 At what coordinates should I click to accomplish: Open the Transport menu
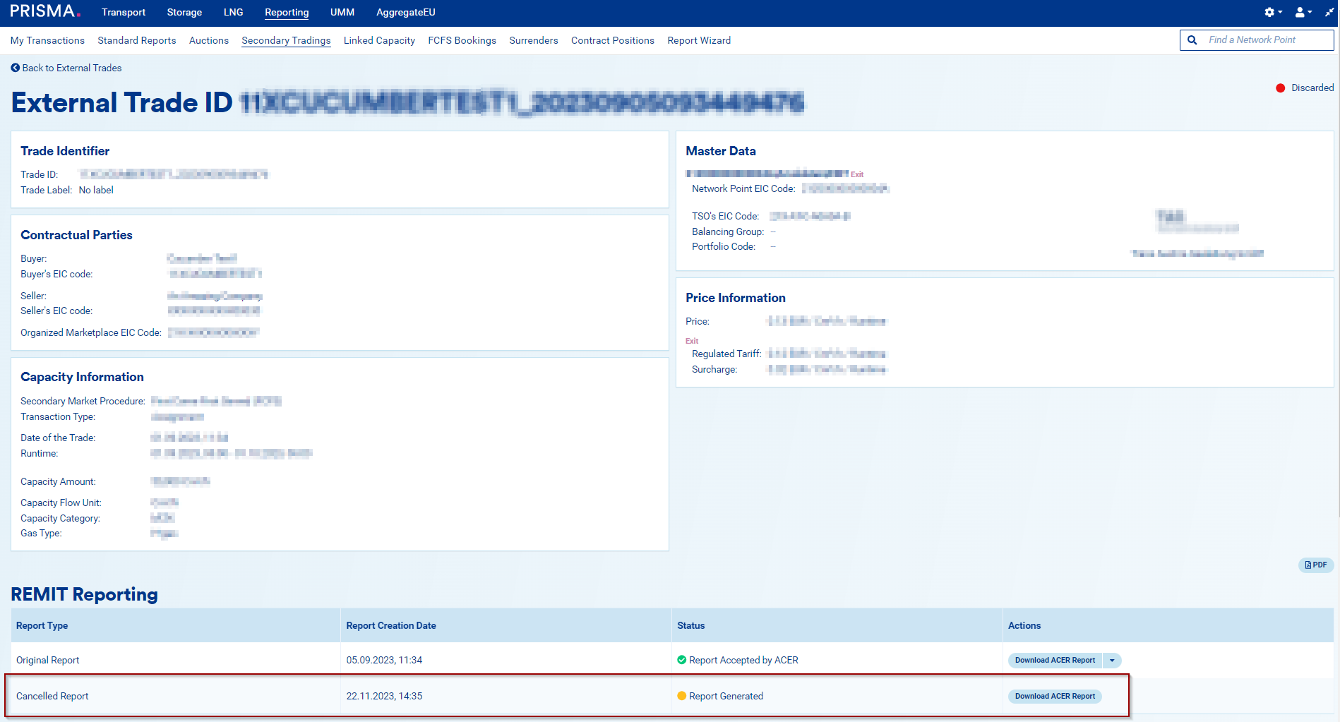pyautogui.click(x=124, y=12)
